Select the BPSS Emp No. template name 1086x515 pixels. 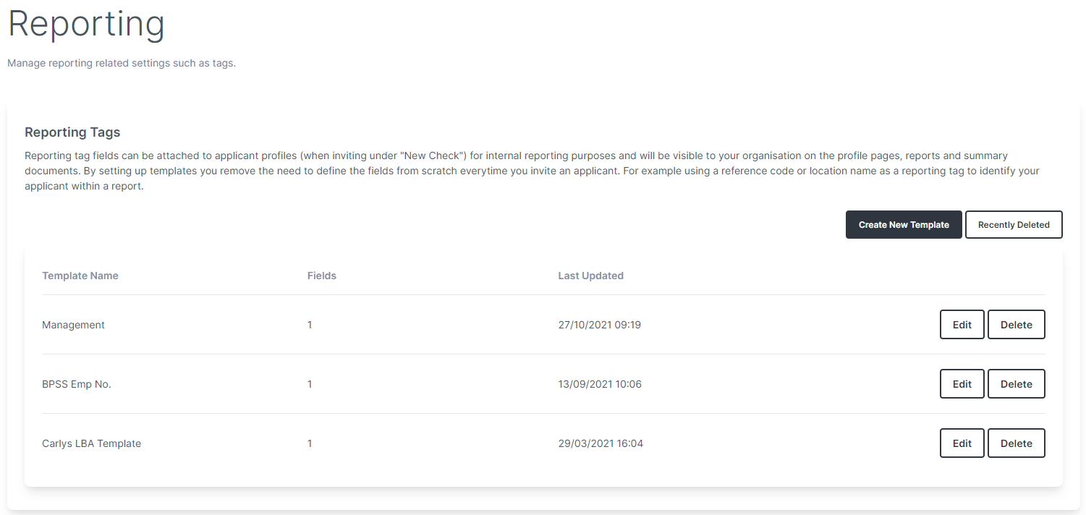(x=77, y=384)
